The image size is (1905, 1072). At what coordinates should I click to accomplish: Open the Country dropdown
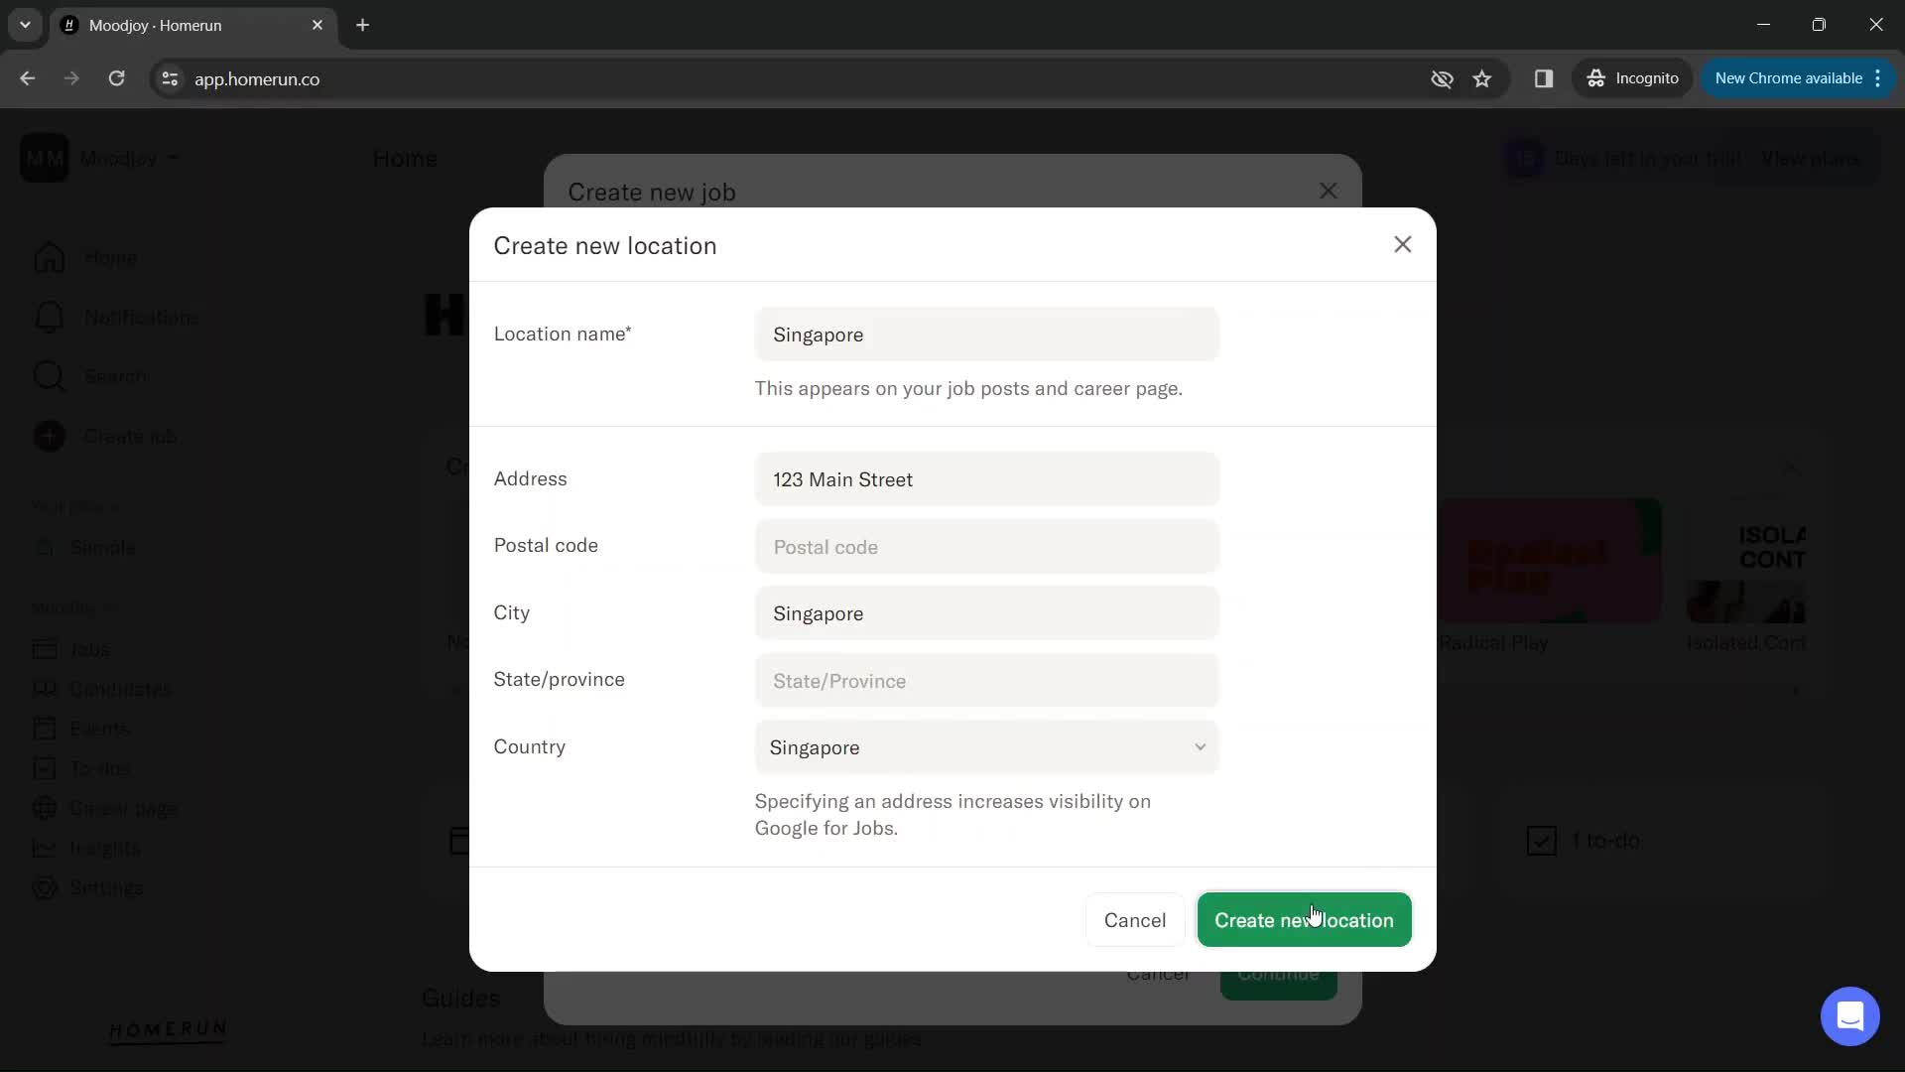pyautogui.click(x=986, y=747)
